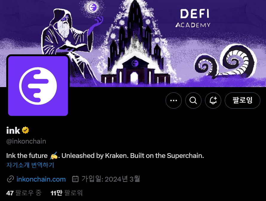Click the DEFI ACADEMY text in banner

[193, 18]
